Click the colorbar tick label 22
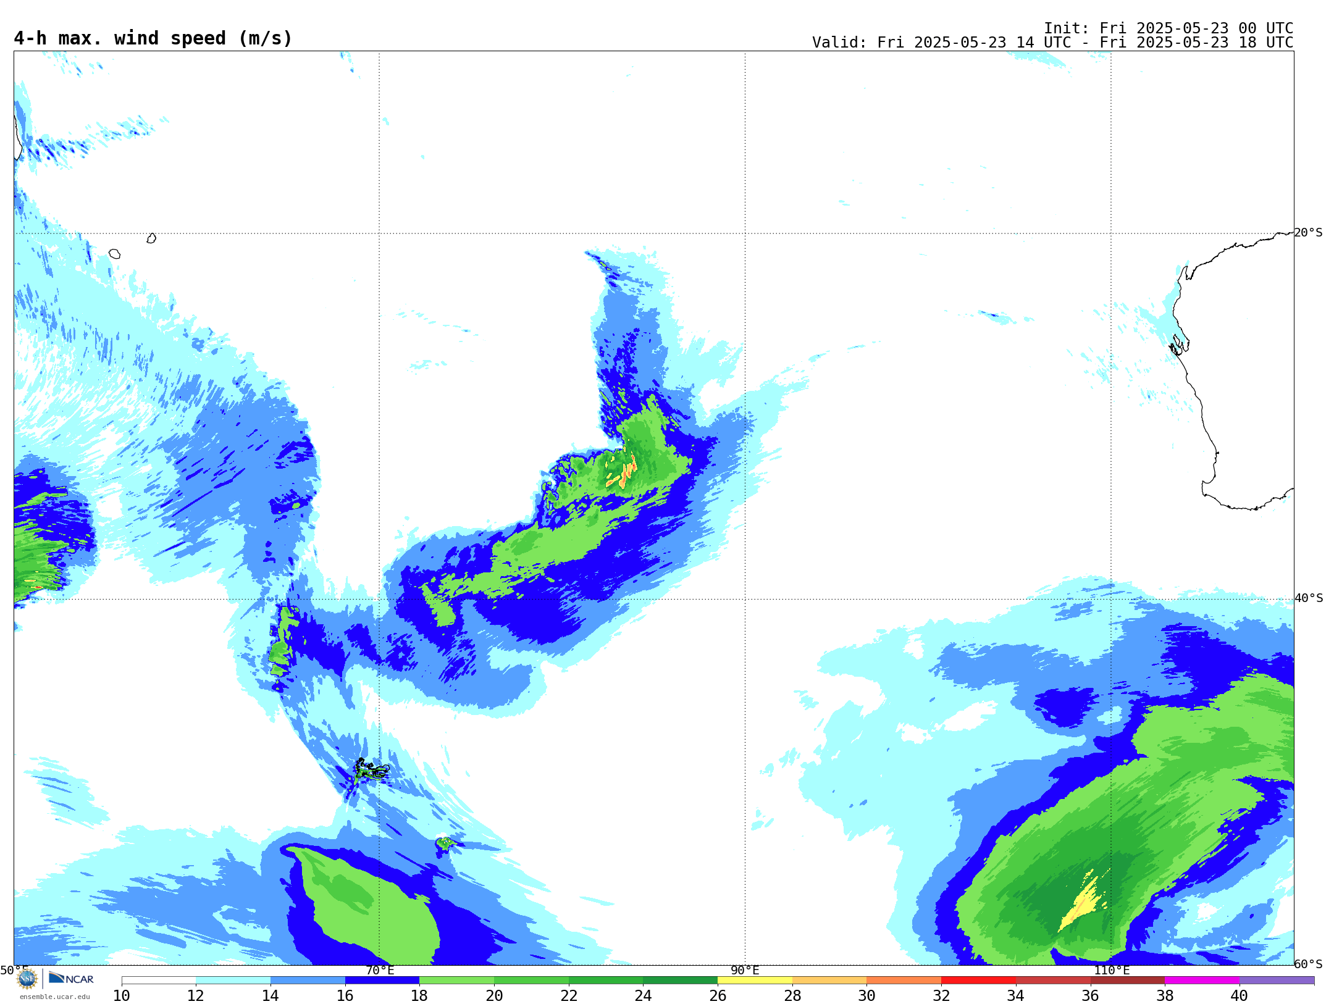This screenshot has height=1004, width=1334. (x=569, y=995)
